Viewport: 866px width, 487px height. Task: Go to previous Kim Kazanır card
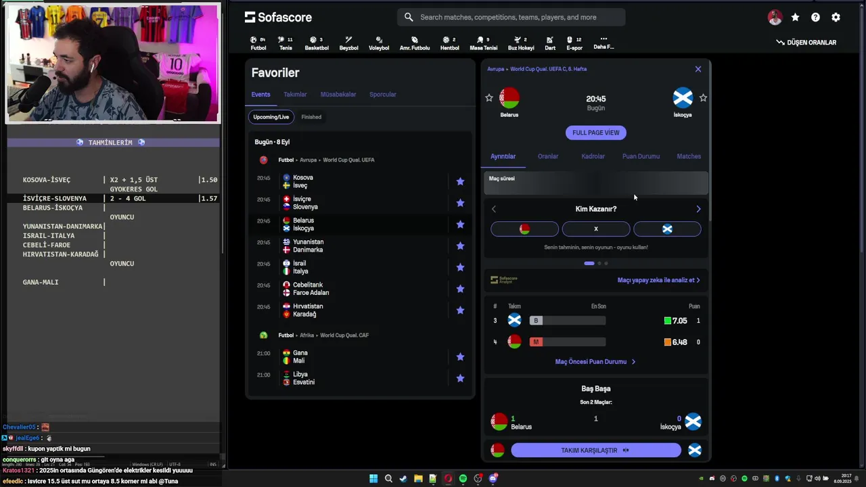click(494, 209)
